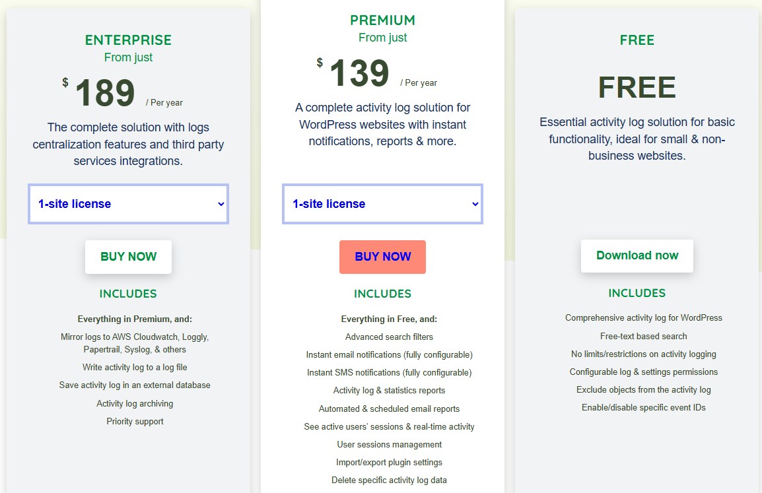Click the 139 Premium price

tap(359, 73)
